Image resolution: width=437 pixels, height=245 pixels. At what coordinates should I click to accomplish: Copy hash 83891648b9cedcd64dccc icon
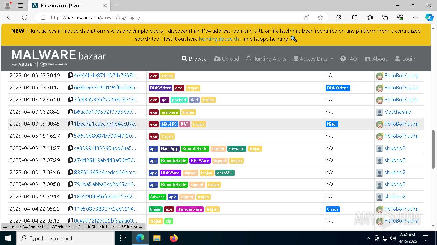coord(70,172)
